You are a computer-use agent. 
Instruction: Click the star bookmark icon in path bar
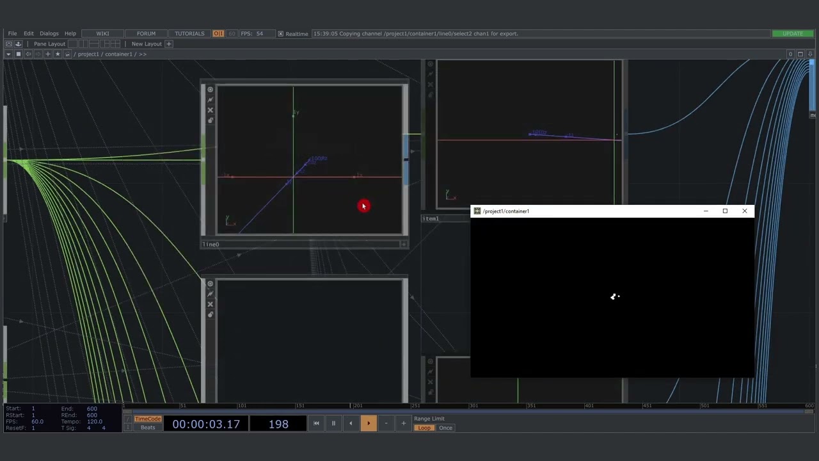coord(58,54)
